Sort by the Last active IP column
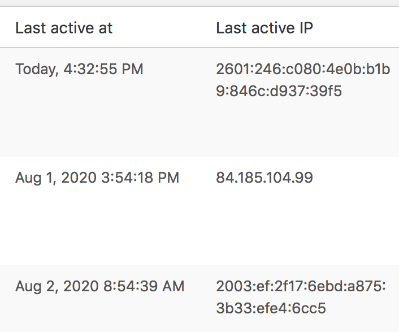Image resolution: width=399 pixels, height=332 pixels. coord(264,28)
